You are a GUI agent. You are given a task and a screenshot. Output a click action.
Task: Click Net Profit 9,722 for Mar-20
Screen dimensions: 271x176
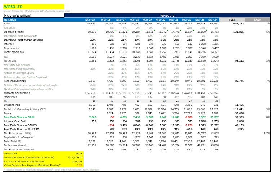[163, 60]
